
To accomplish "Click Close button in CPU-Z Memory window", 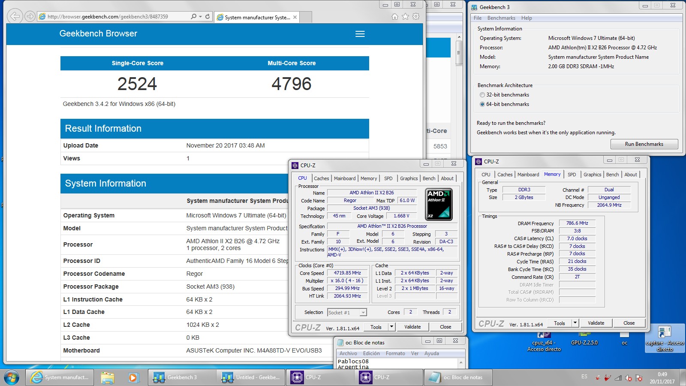I will click(x=629, y=323).
